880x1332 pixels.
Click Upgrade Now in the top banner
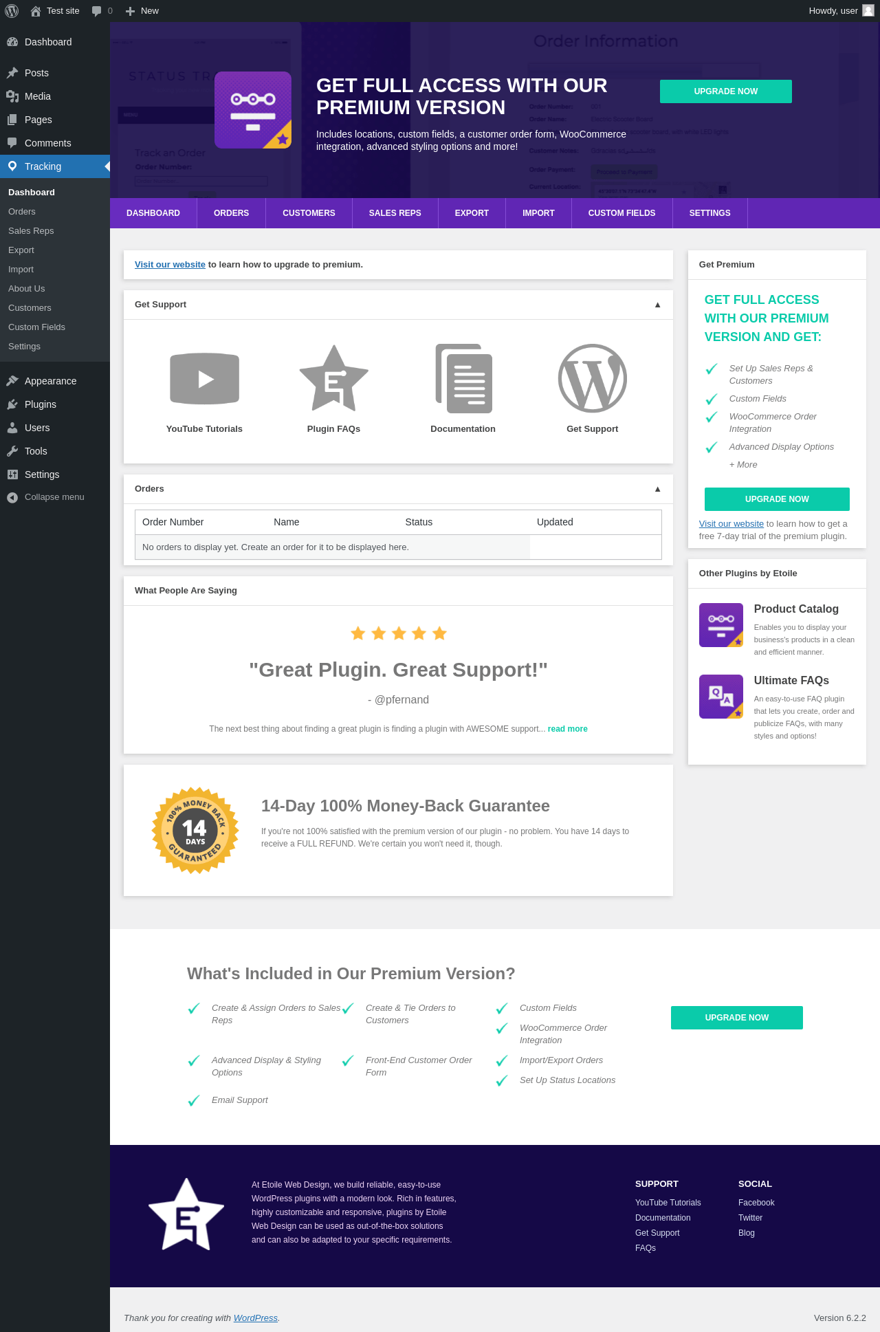726,91
